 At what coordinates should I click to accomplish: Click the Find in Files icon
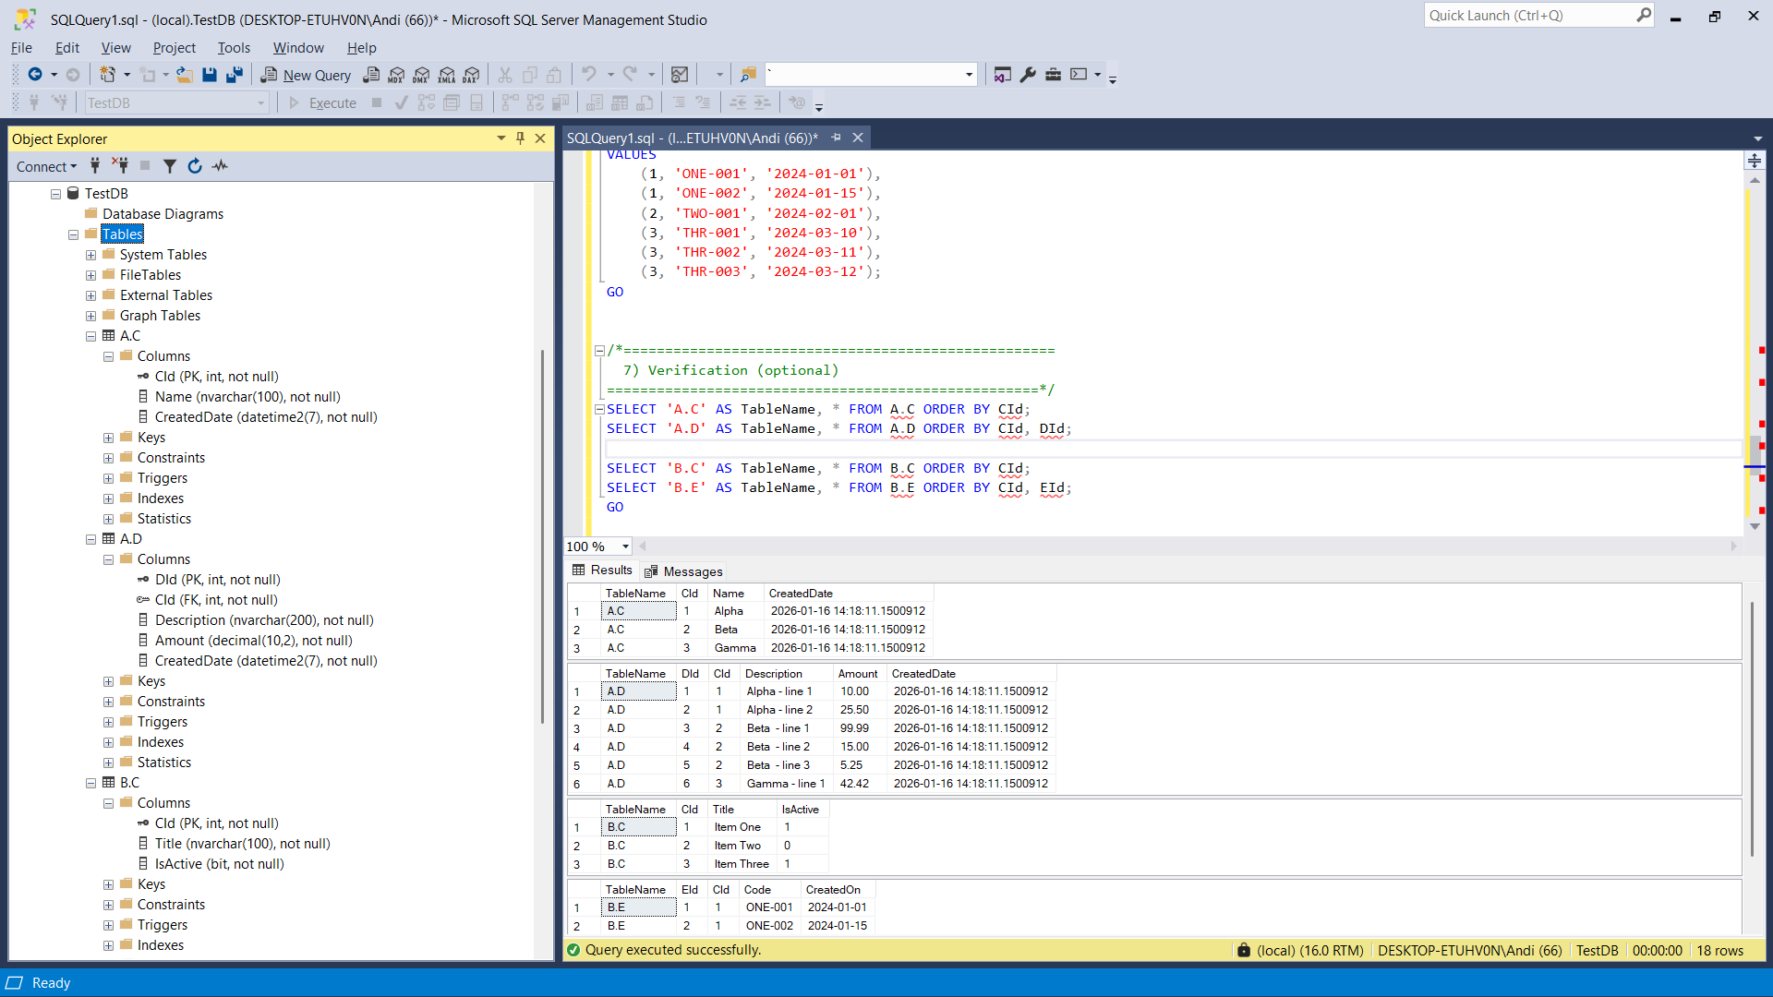coord(748,75)
